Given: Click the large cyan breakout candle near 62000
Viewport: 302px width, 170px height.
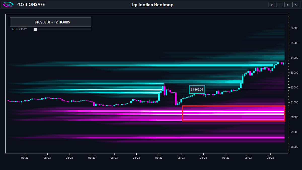Looking at the screenshot, I should click(243, 79).
